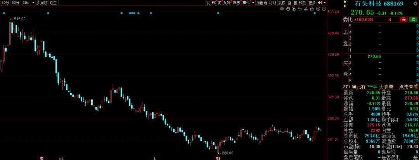Toggle 事件 events display
The height and width of the screenshot is (160, 419).
click(246, 3)
